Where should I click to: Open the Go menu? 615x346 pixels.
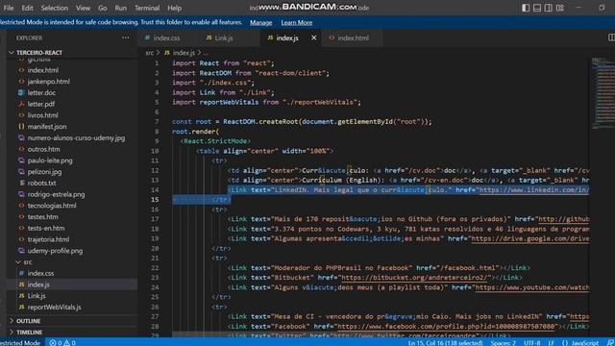click(x=103, y=8)
